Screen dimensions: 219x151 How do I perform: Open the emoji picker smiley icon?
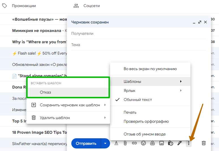pos(143,143)
